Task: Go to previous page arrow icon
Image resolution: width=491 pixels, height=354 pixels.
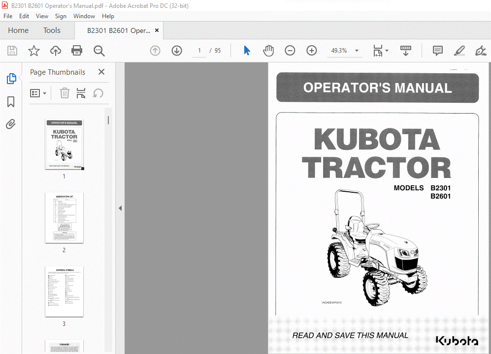Action: tap(155, 51)
